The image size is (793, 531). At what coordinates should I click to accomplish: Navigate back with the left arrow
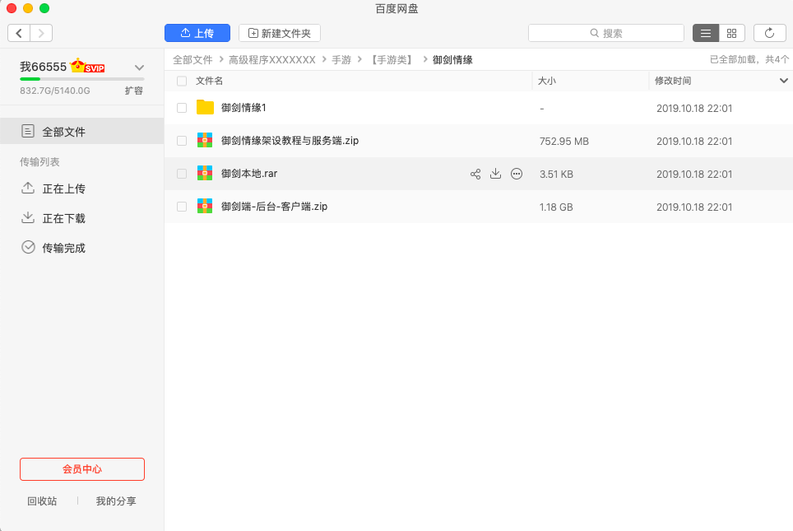(19, 33)
